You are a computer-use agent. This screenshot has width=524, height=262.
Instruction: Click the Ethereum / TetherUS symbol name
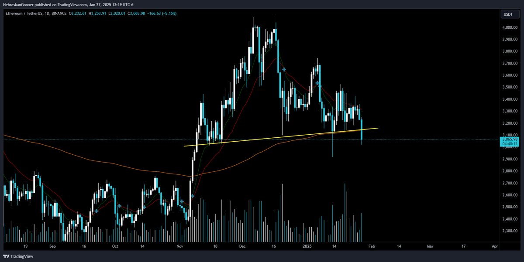23,14
